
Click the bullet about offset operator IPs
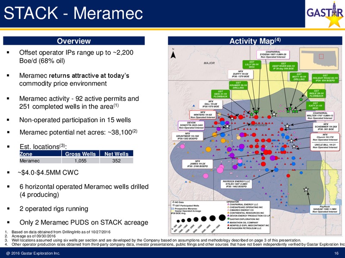[x=76, y=57]
